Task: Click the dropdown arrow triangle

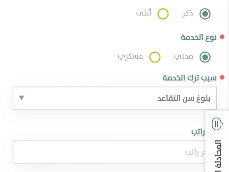Action: [x=21, y=98]
